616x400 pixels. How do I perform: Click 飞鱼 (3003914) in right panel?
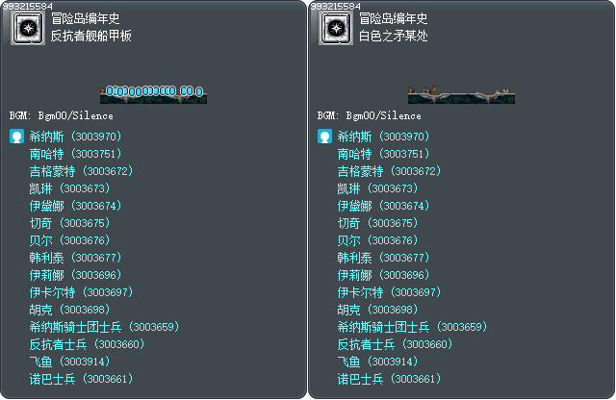pyautogui.click(x=377, y=362)
